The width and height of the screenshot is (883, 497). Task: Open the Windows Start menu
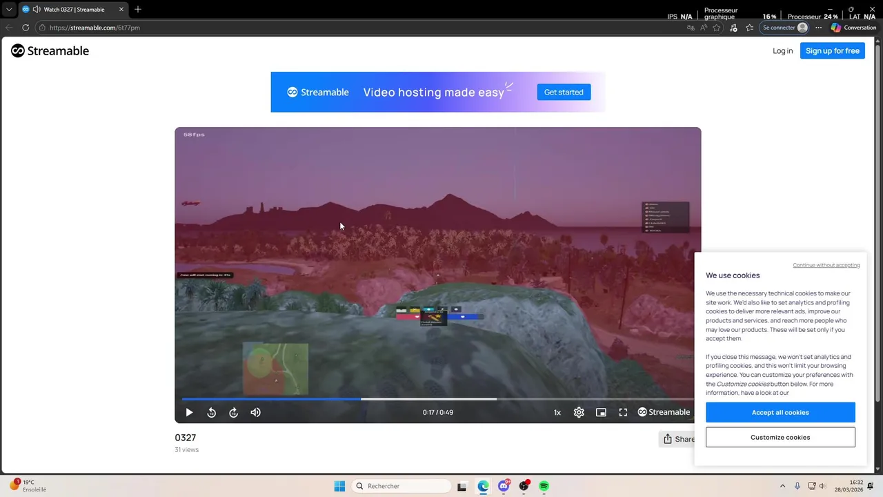pos(339,486)
